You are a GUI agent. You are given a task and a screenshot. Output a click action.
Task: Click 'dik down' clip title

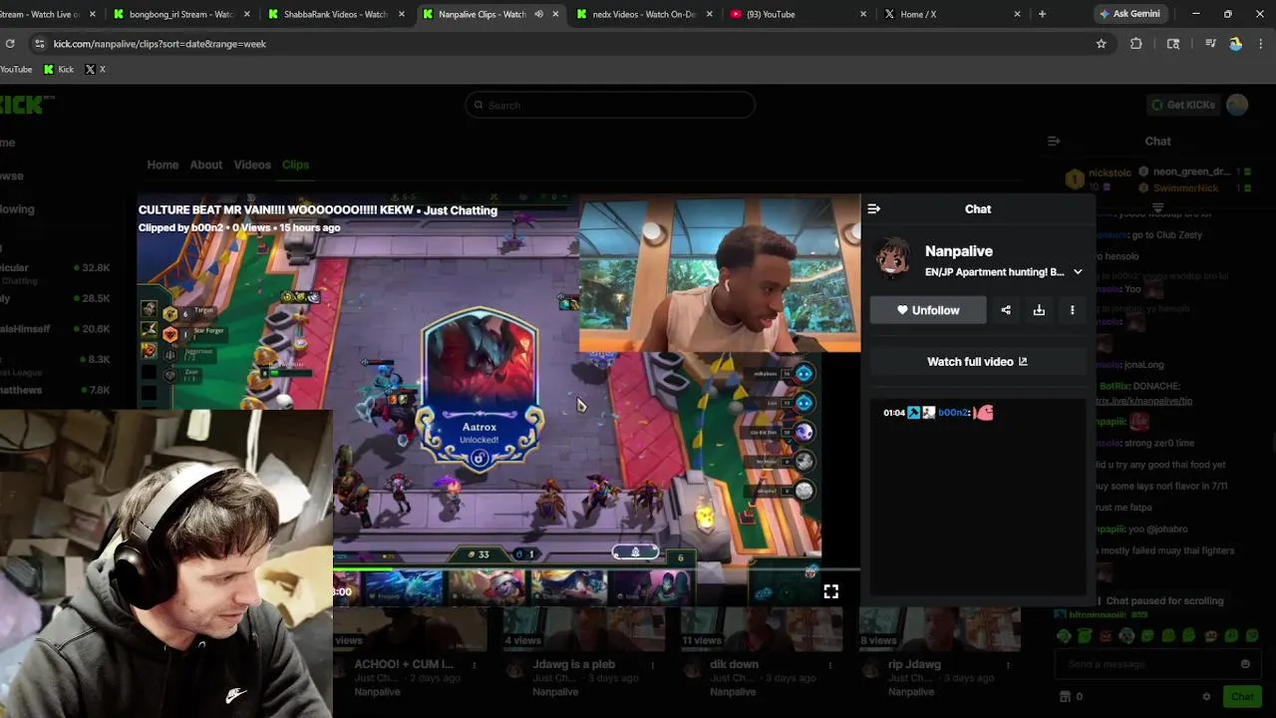point(735,664)
